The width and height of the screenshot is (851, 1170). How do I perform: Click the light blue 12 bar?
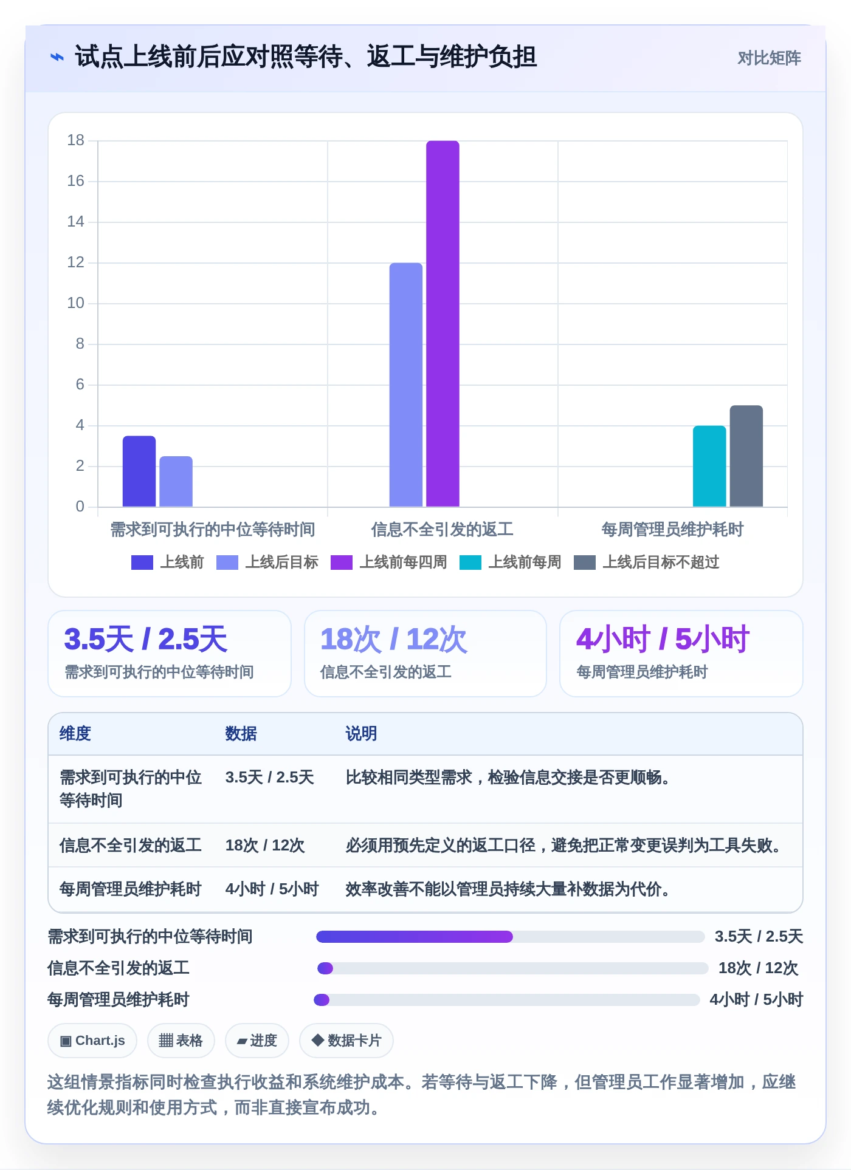coord(406,385)
